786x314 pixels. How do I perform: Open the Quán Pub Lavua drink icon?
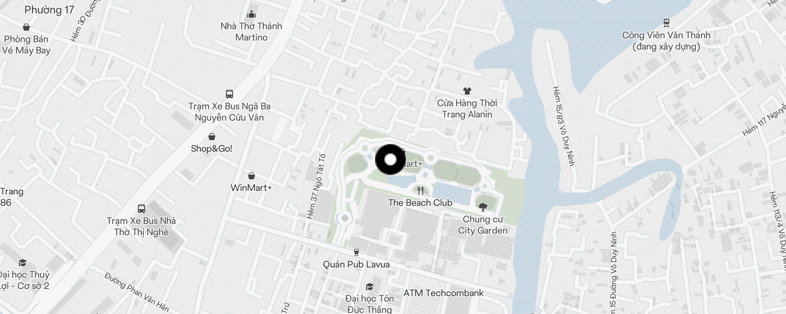tap(356, 252)
